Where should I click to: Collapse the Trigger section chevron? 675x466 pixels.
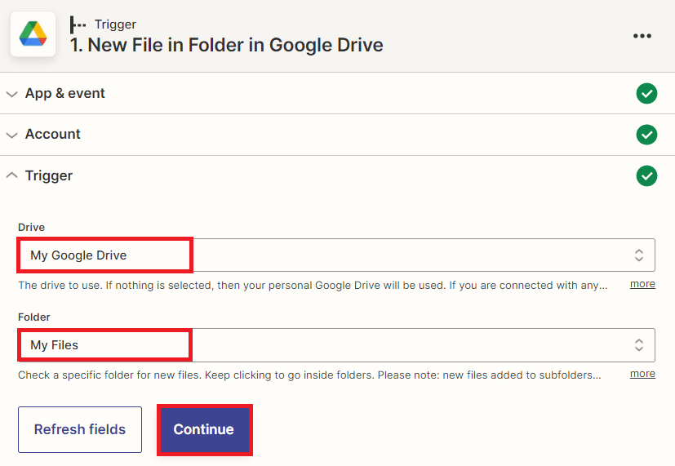11,175
